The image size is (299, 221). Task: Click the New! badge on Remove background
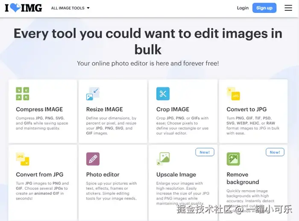[275, 152]
